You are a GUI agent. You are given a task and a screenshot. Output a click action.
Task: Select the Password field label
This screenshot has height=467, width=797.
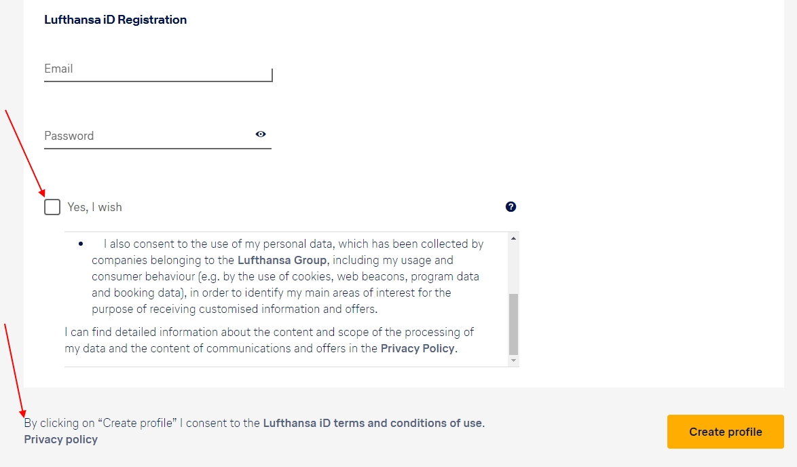pyautogui.click(x=69, y=136)
